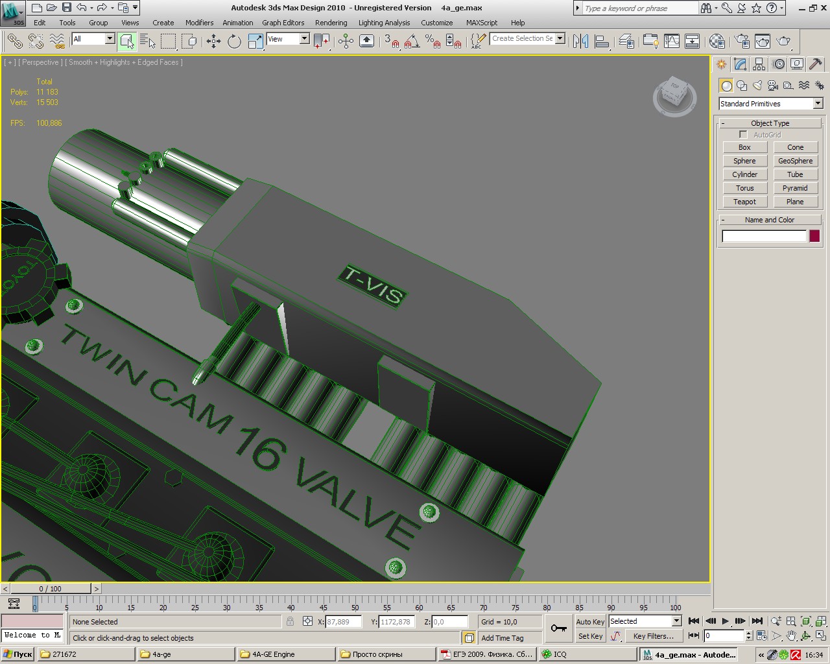Viewport: 830px width, 664px height.
Task: Maximize Viewport Toggle icon
Action: pyautogui.click(x=821, y=636)
